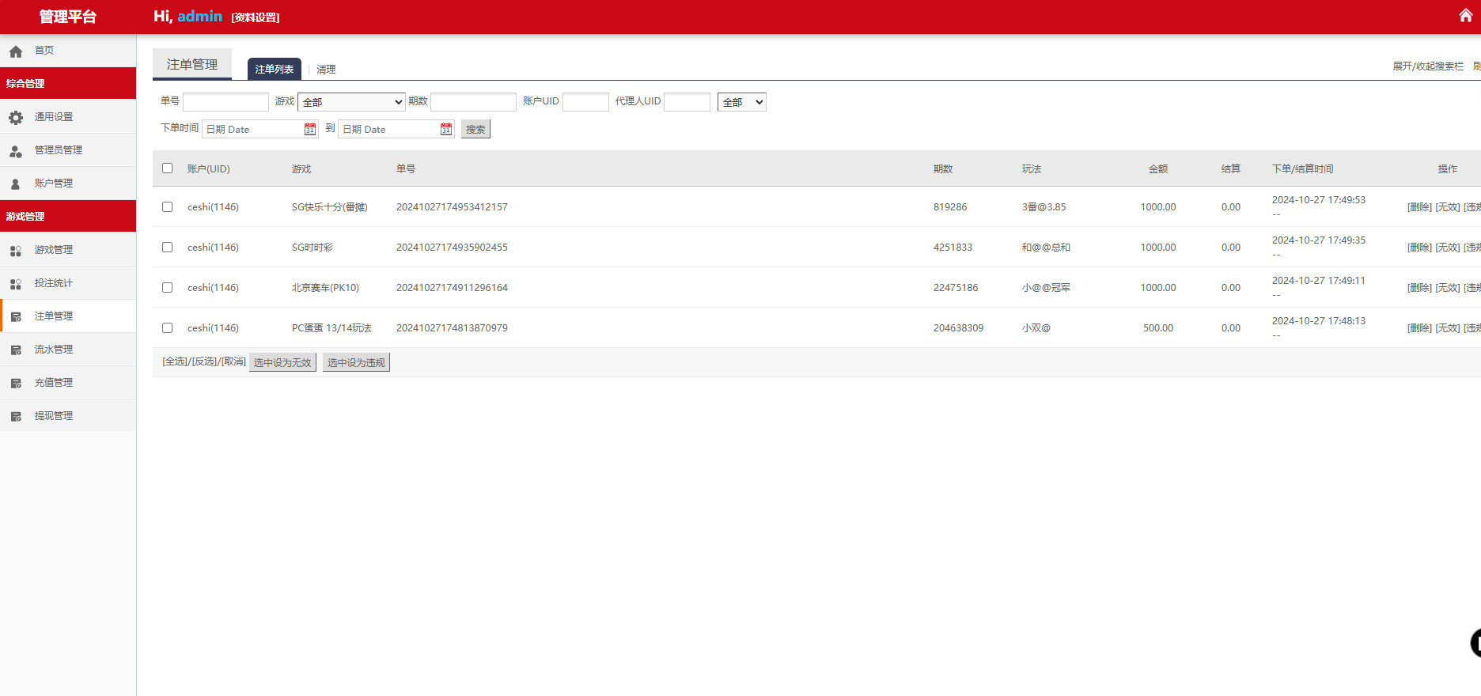Toggle 展开/收起搜索栏 to collapse the search bar

pyautogui.click(x=1427, y=66)
